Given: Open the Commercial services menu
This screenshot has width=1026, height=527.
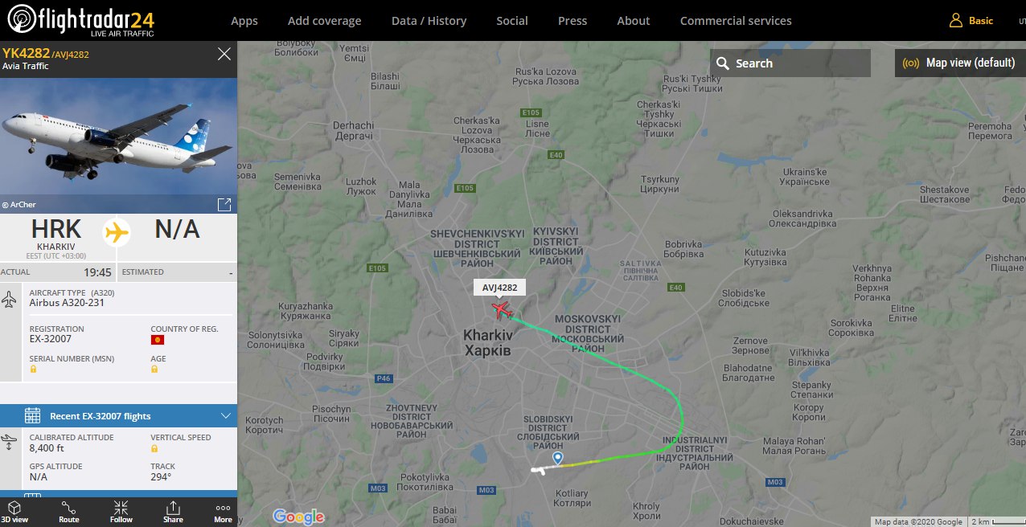Looking at the screenshot, I should click(736, 21).
